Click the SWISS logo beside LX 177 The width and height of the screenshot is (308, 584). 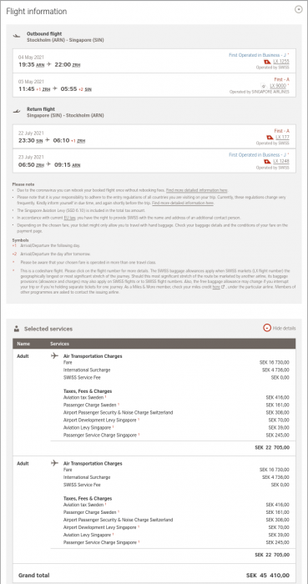270,138
